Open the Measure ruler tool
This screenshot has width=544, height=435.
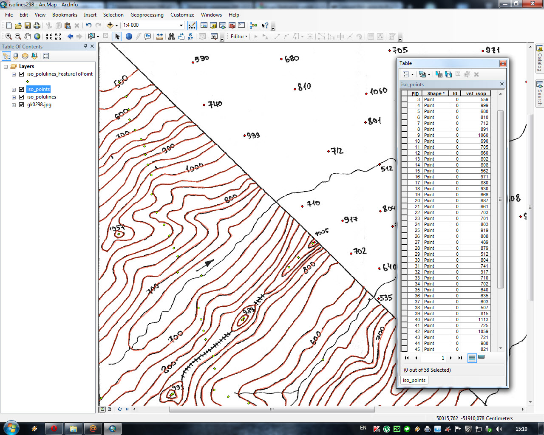160,37
